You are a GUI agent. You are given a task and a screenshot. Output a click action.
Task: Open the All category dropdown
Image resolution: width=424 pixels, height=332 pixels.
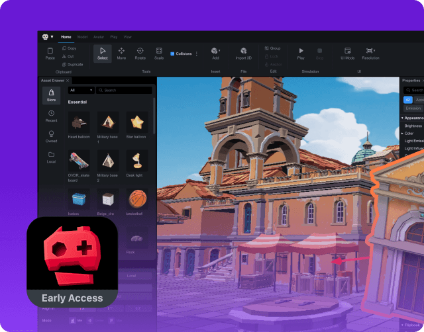point(81,90)
